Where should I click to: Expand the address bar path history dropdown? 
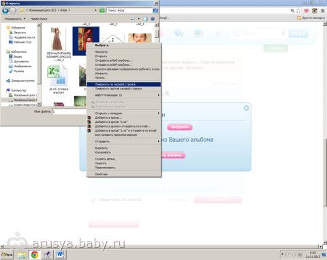(x=95, y=10)
